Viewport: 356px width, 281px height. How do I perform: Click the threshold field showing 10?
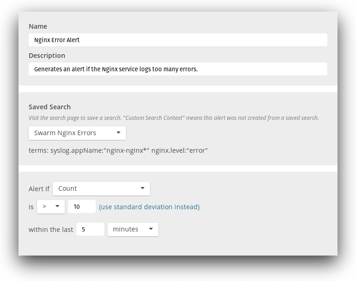click(x=82, y=206)
